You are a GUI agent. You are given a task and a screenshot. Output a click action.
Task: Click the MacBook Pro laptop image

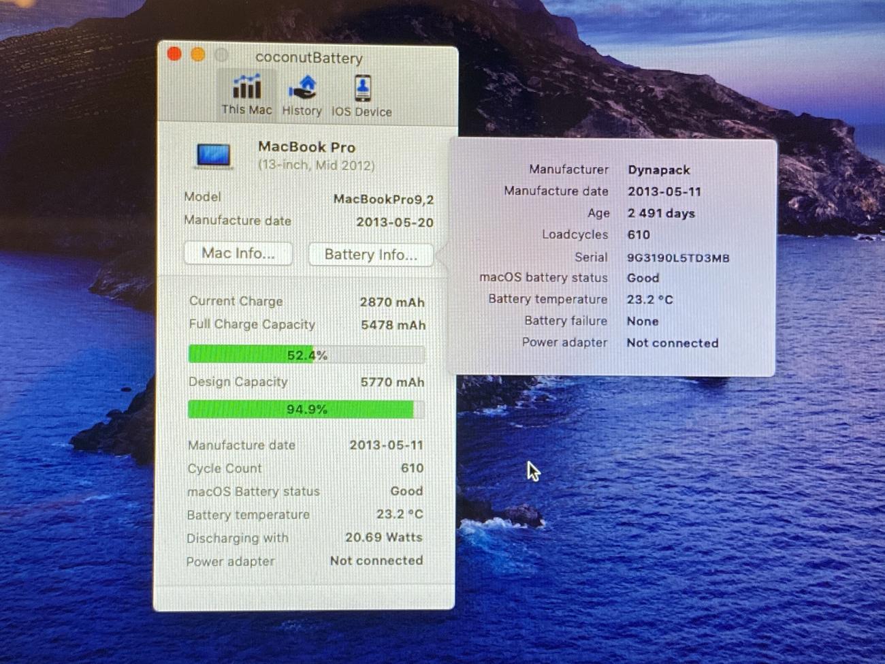[214, 155]
